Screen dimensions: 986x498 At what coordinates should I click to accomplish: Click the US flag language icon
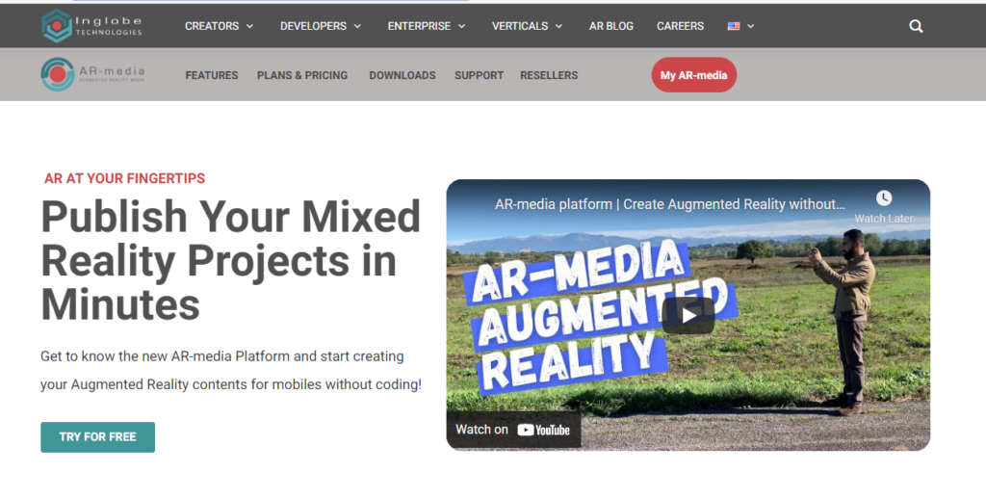[x=733, y=26]
